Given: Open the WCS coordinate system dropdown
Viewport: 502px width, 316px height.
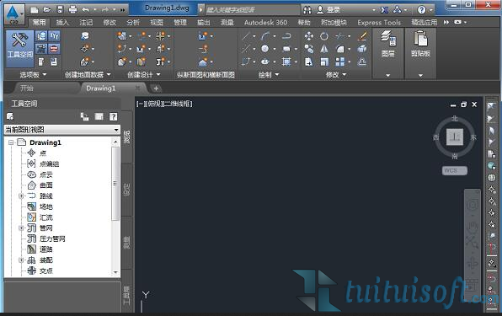Looking at the screenshot, I should (x=455, y=171).
